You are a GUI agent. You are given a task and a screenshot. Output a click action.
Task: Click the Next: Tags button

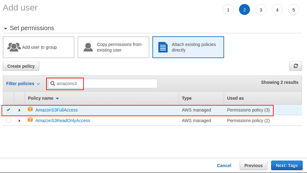coord(286,166)
